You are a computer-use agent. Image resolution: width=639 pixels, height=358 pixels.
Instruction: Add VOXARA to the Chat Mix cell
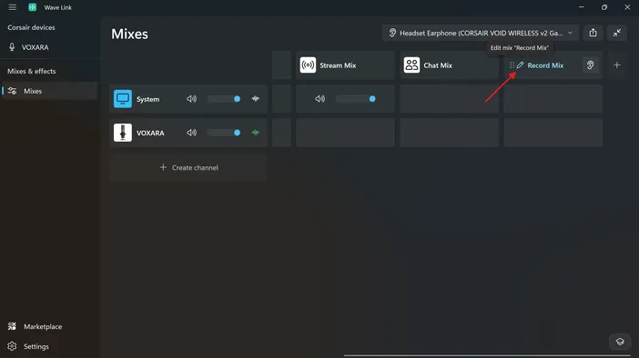[449, 133]
